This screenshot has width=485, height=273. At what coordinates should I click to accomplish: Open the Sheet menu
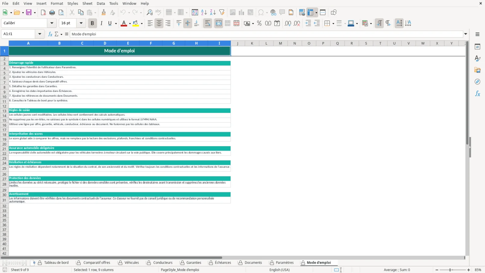87,3
